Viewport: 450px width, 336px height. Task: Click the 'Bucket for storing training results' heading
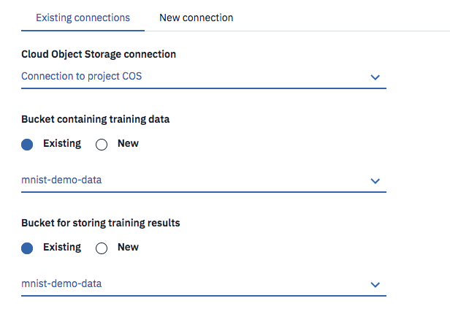point(101,223)
